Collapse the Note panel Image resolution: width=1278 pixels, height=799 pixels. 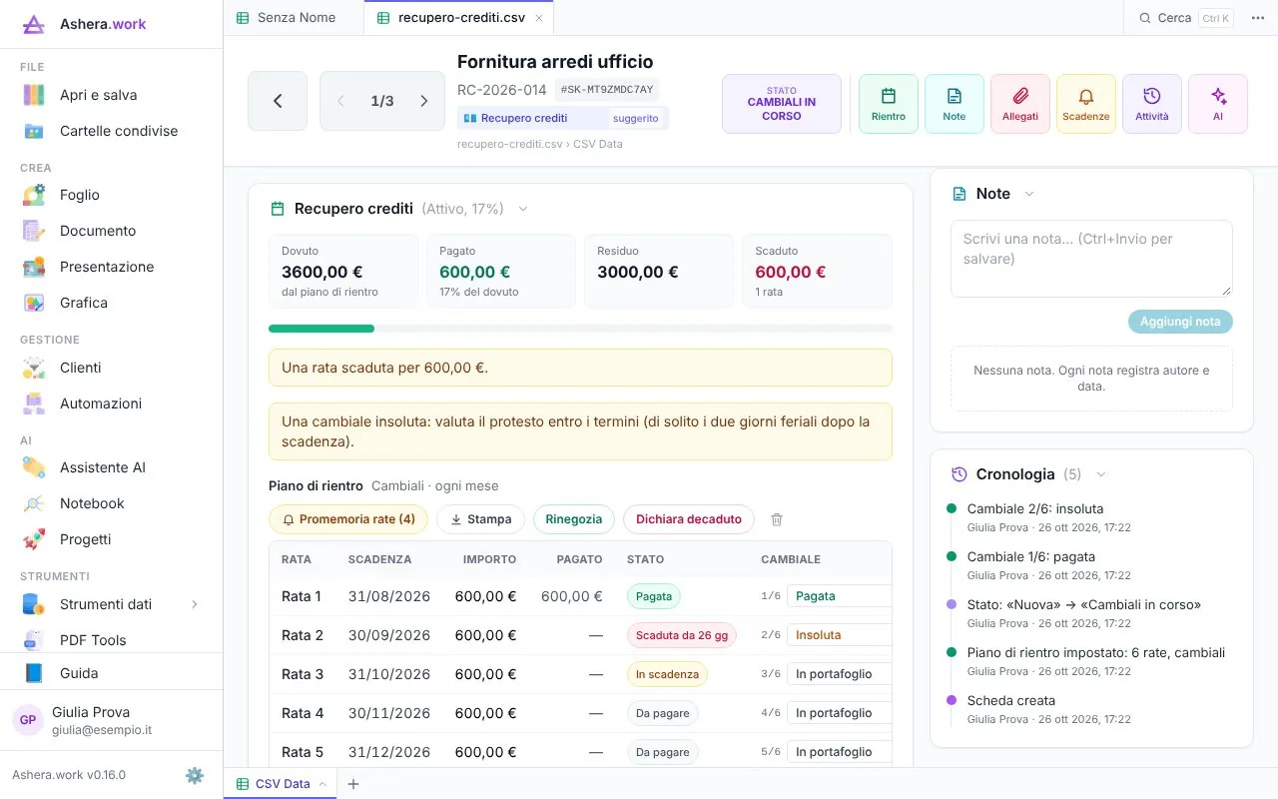(1029, 194)
